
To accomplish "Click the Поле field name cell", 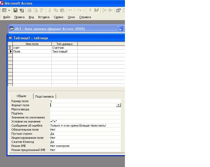I will pyautogui.click(x=32, y=52).
